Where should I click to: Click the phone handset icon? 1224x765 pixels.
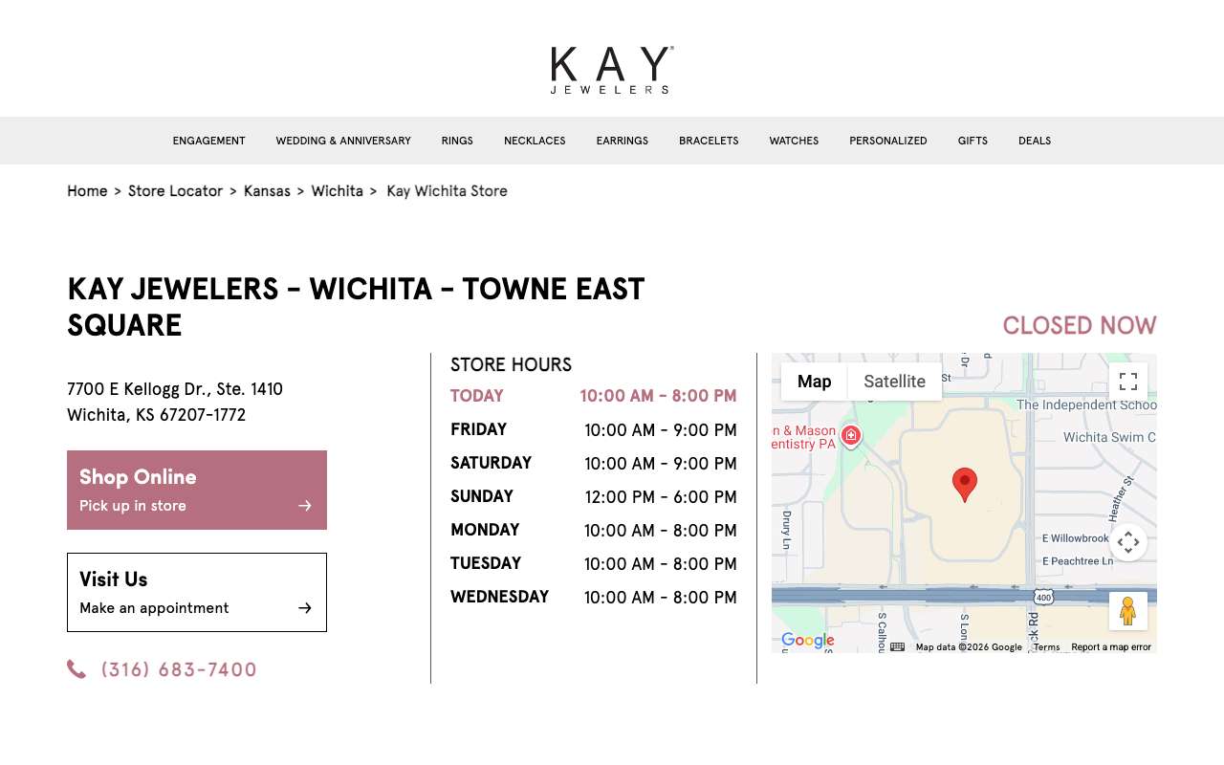(x=76, y=669)
